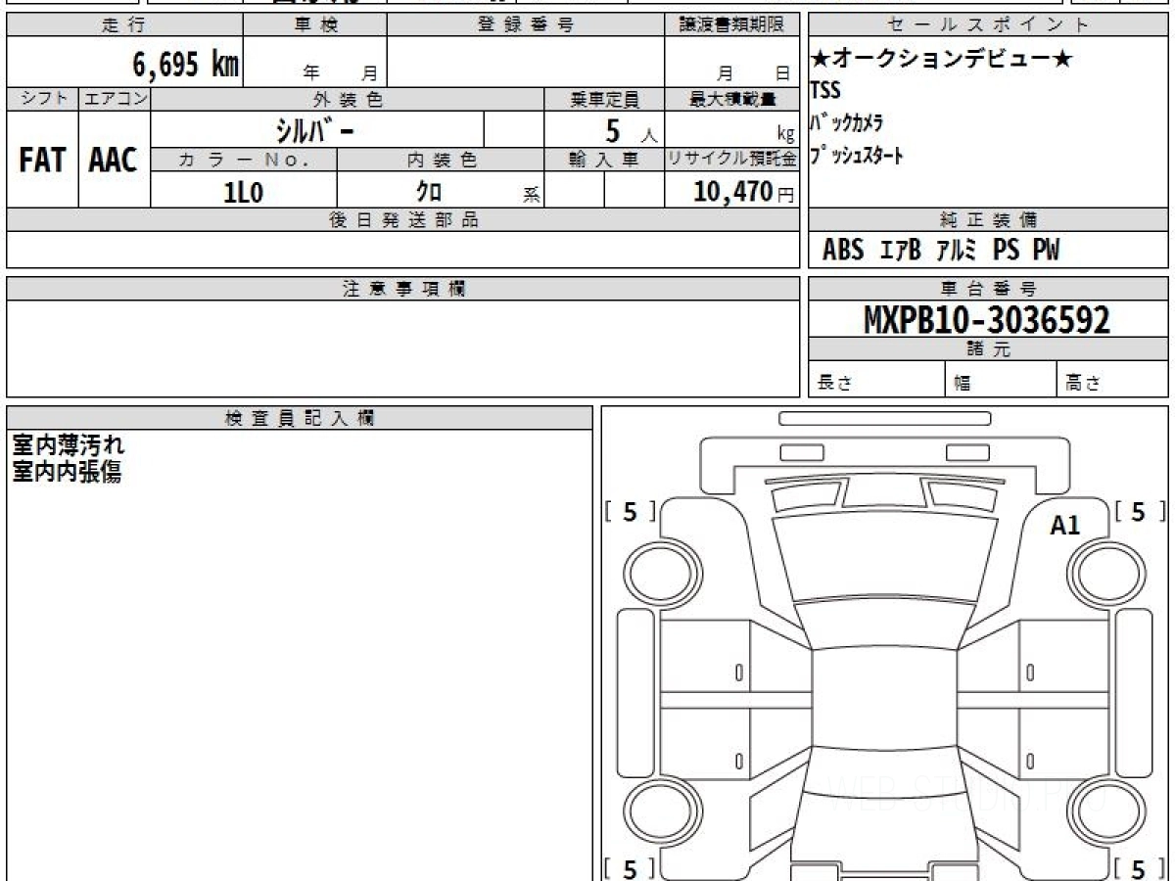Viewport: 1175px width, 881px height.
Task: Select the 後日発送部品 header bar
Action: pyautogui.click(x=403, y=220)
